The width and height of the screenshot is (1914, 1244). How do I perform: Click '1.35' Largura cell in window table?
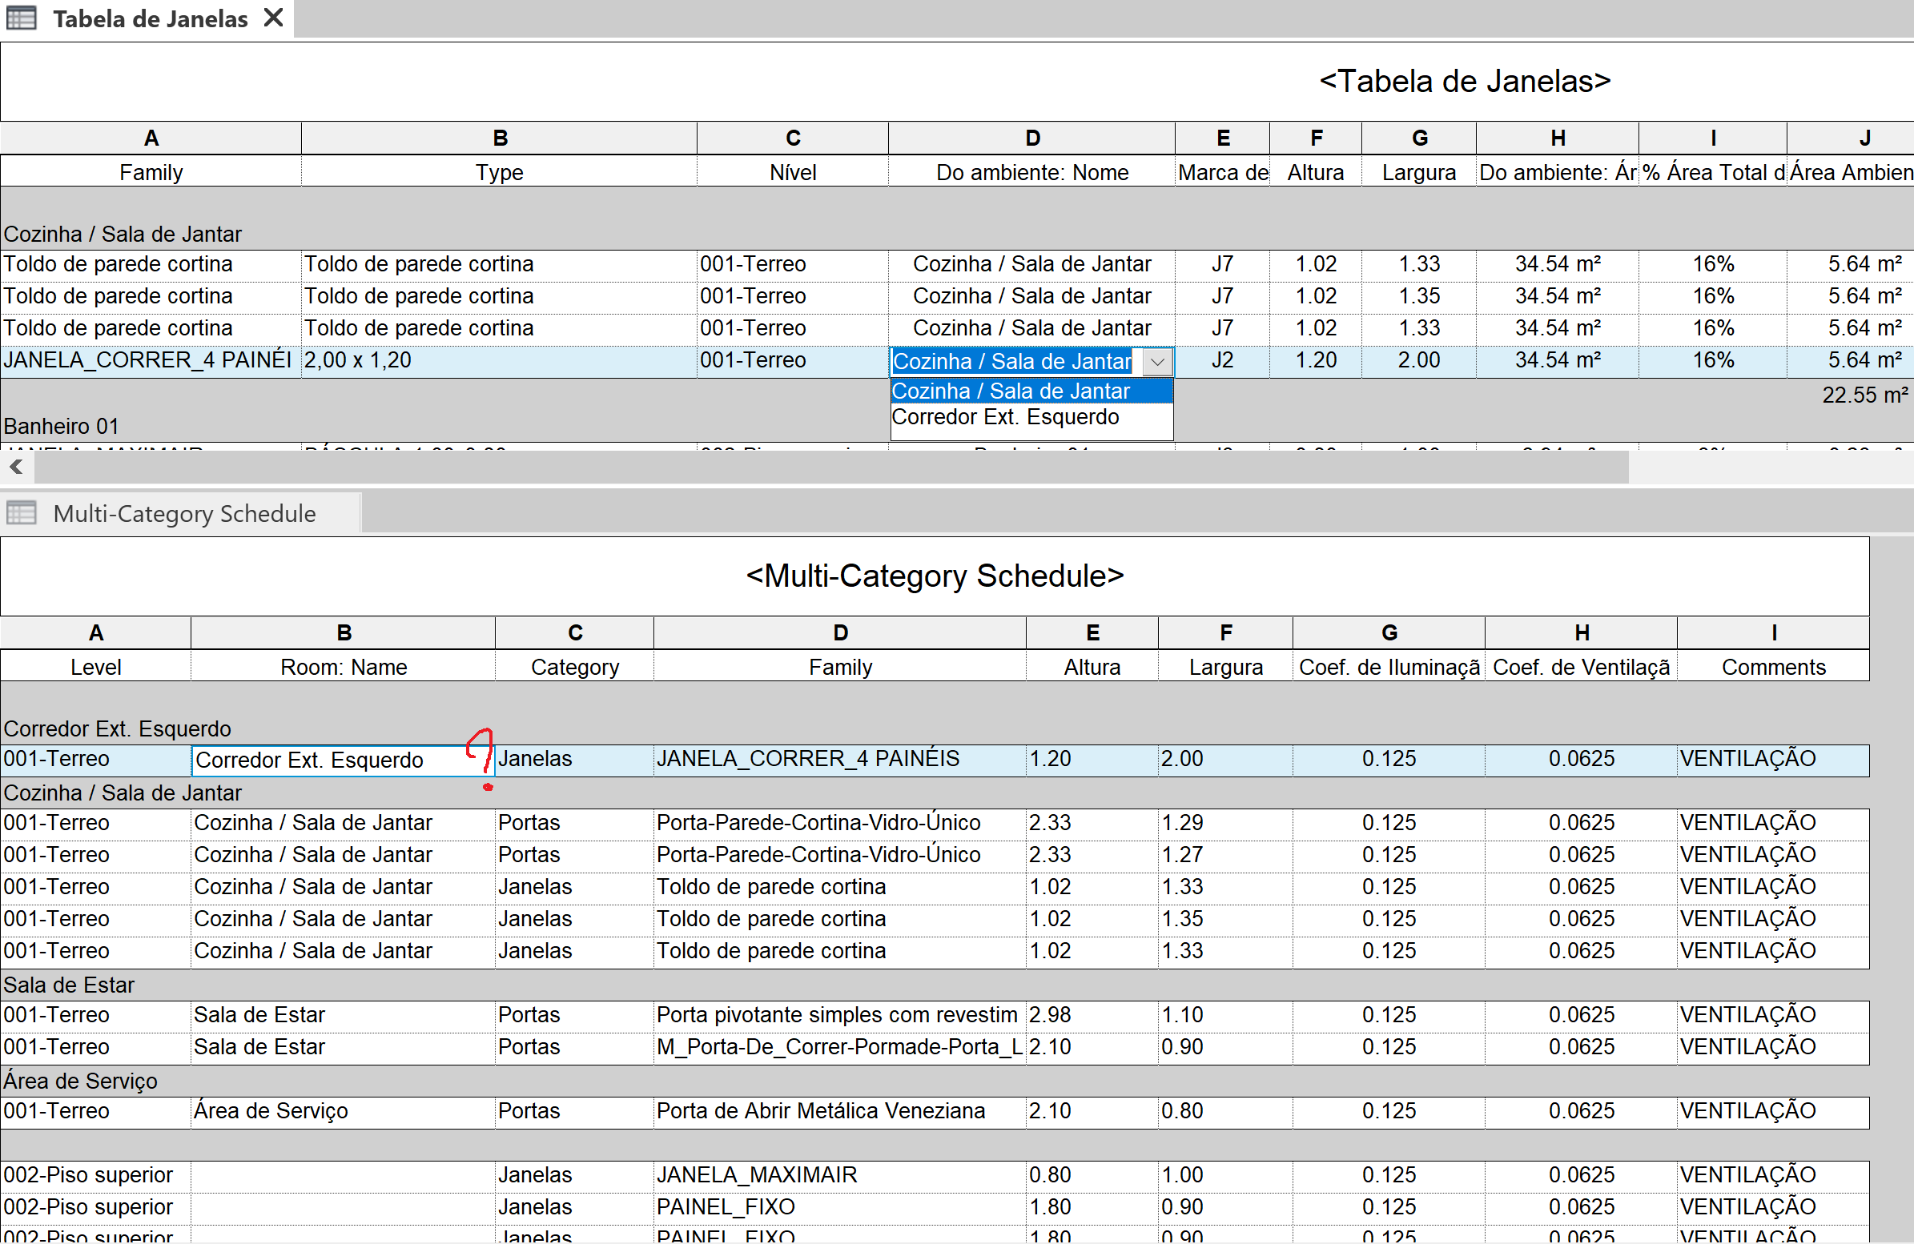[1418, 296]
